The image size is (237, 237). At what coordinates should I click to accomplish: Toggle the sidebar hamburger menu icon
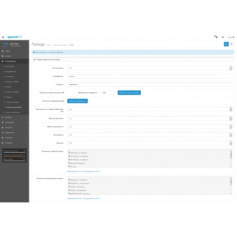point(3,37)
